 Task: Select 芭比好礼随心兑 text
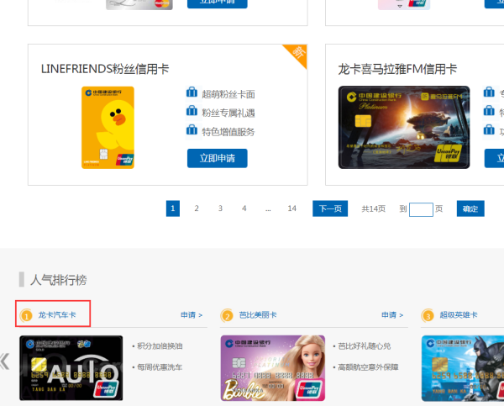(365, 346)
